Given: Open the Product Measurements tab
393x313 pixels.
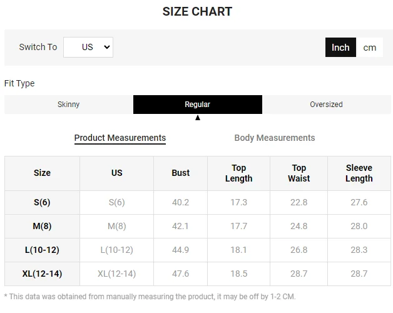Looking at the screenshot, I should [x=120, y=138].
